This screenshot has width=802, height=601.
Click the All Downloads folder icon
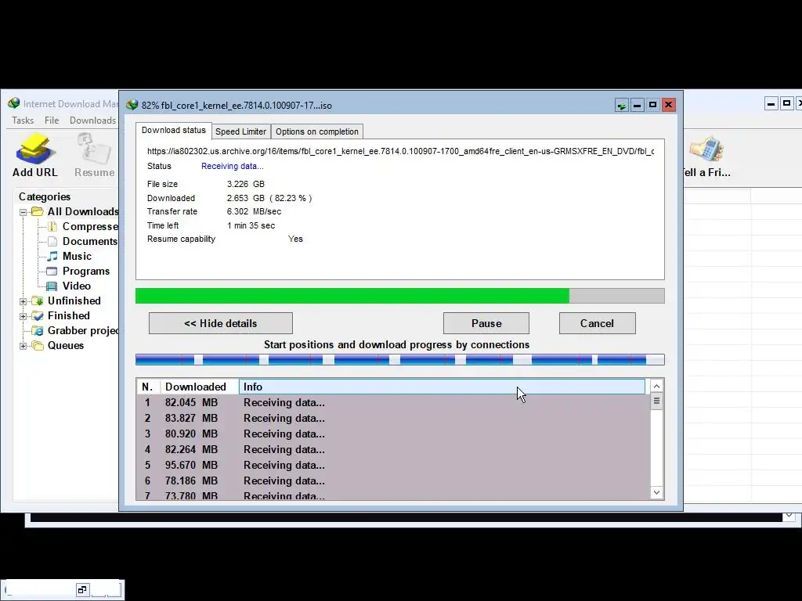click(38, 211)
